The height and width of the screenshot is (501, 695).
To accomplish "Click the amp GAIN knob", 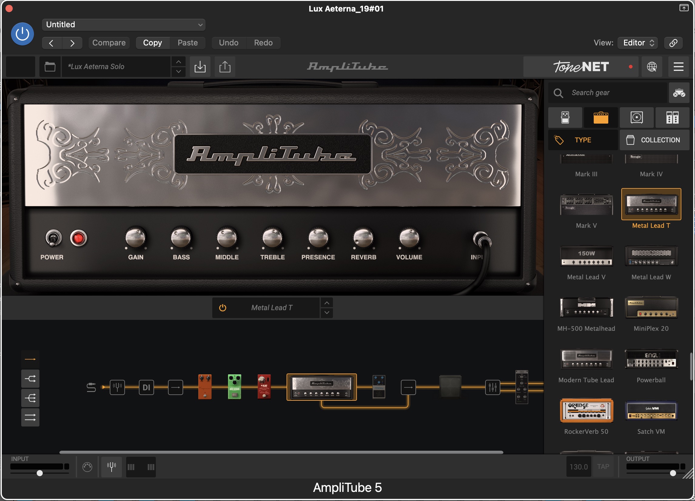I will [x=136, y=238].
